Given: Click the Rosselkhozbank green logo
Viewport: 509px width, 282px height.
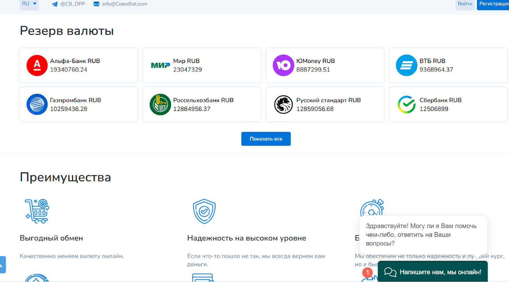Looking at the screenshot, I should [160, 104].
